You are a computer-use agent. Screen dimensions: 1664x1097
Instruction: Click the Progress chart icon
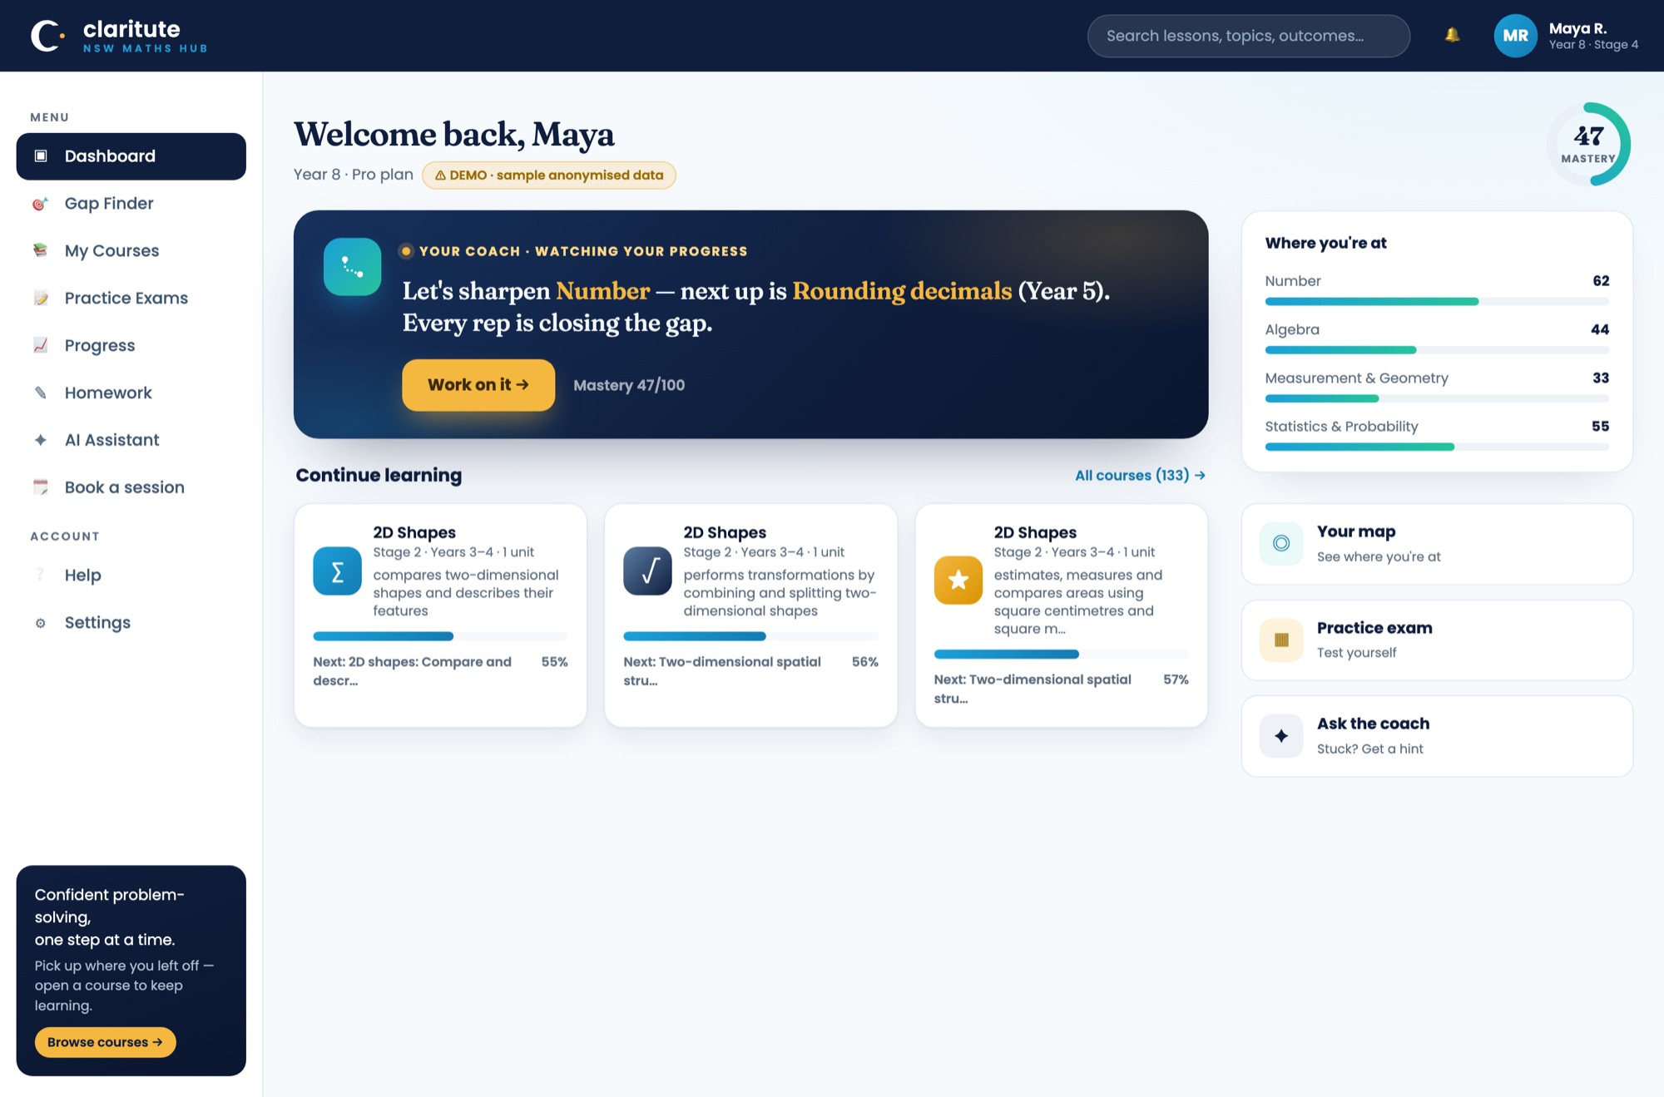click(x=40, y=345)
